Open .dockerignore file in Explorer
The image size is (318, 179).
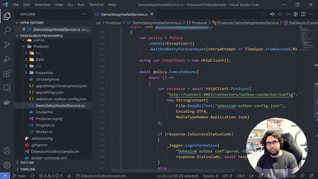pyautogui.click(x=48, y=79)
